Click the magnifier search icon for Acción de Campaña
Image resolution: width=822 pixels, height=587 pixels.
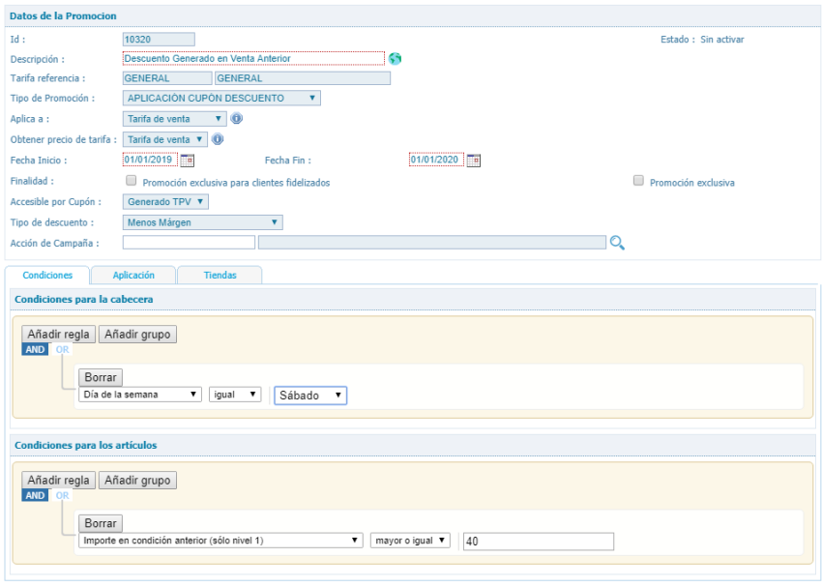click(616, 243)
